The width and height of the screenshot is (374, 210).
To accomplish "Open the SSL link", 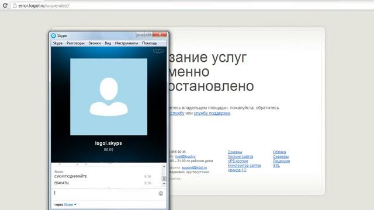I will click(x=276, y=166).
